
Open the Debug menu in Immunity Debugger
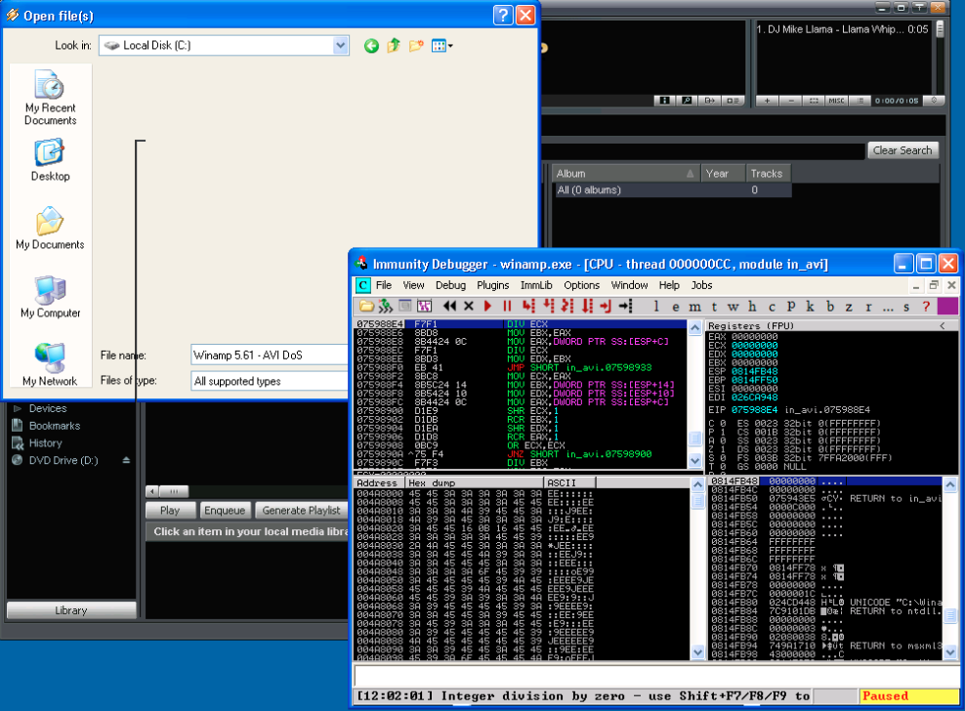point(450,285)
